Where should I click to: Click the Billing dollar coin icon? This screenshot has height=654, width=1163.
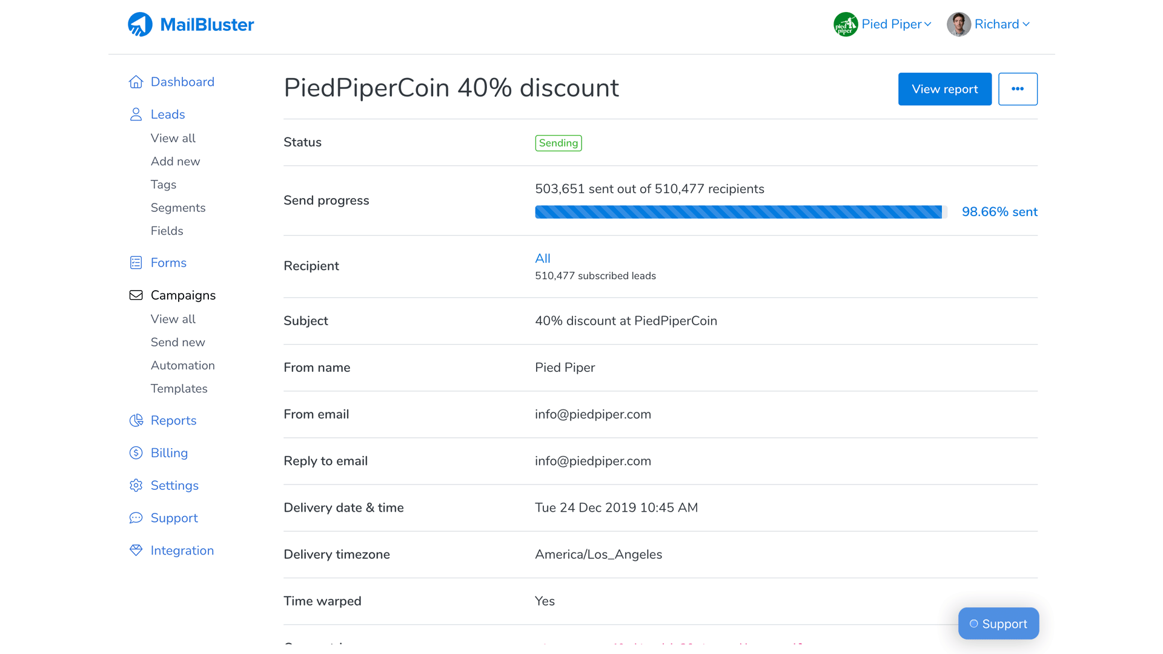(136, 453)
